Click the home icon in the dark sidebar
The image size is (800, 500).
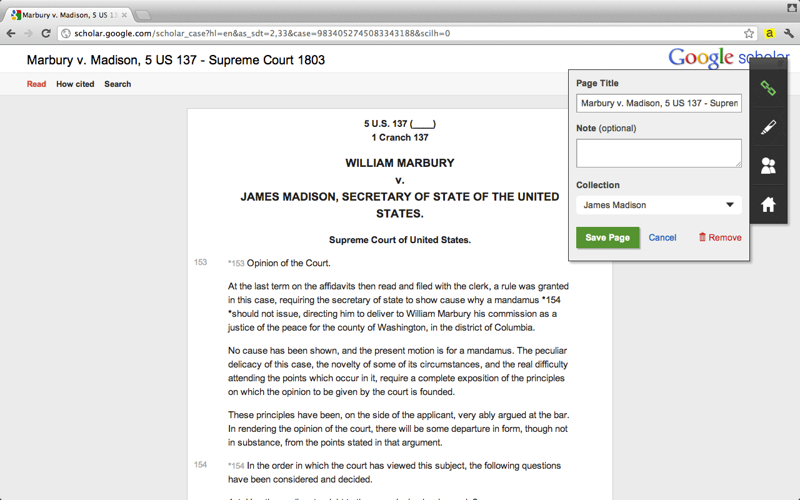[x=768, y=204]
